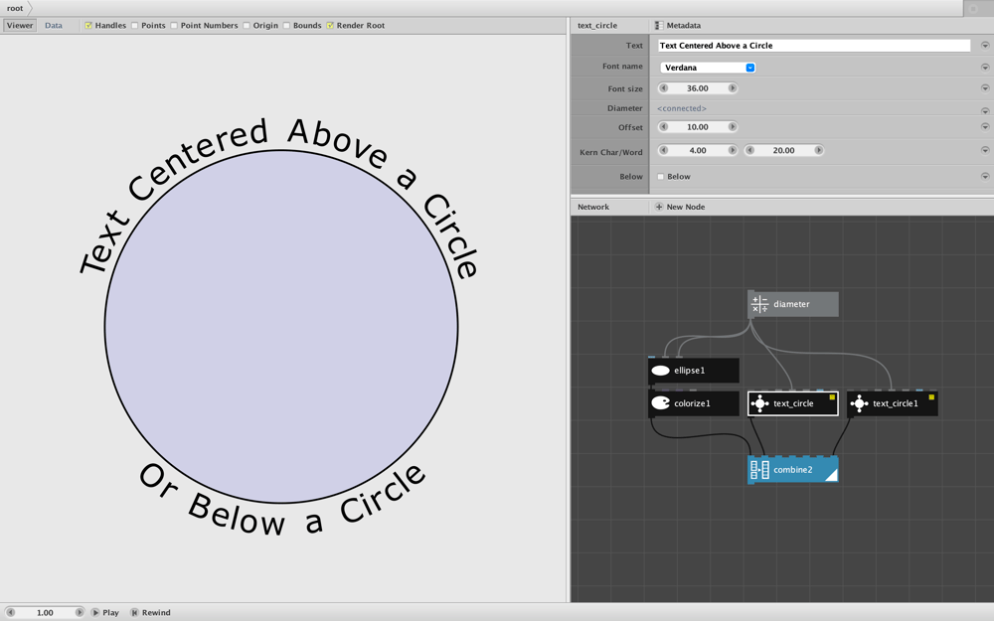Open the Offset row options arrow
Image resolution: width=994 pixels, height=621 pixels.
[x=985, y=127]
